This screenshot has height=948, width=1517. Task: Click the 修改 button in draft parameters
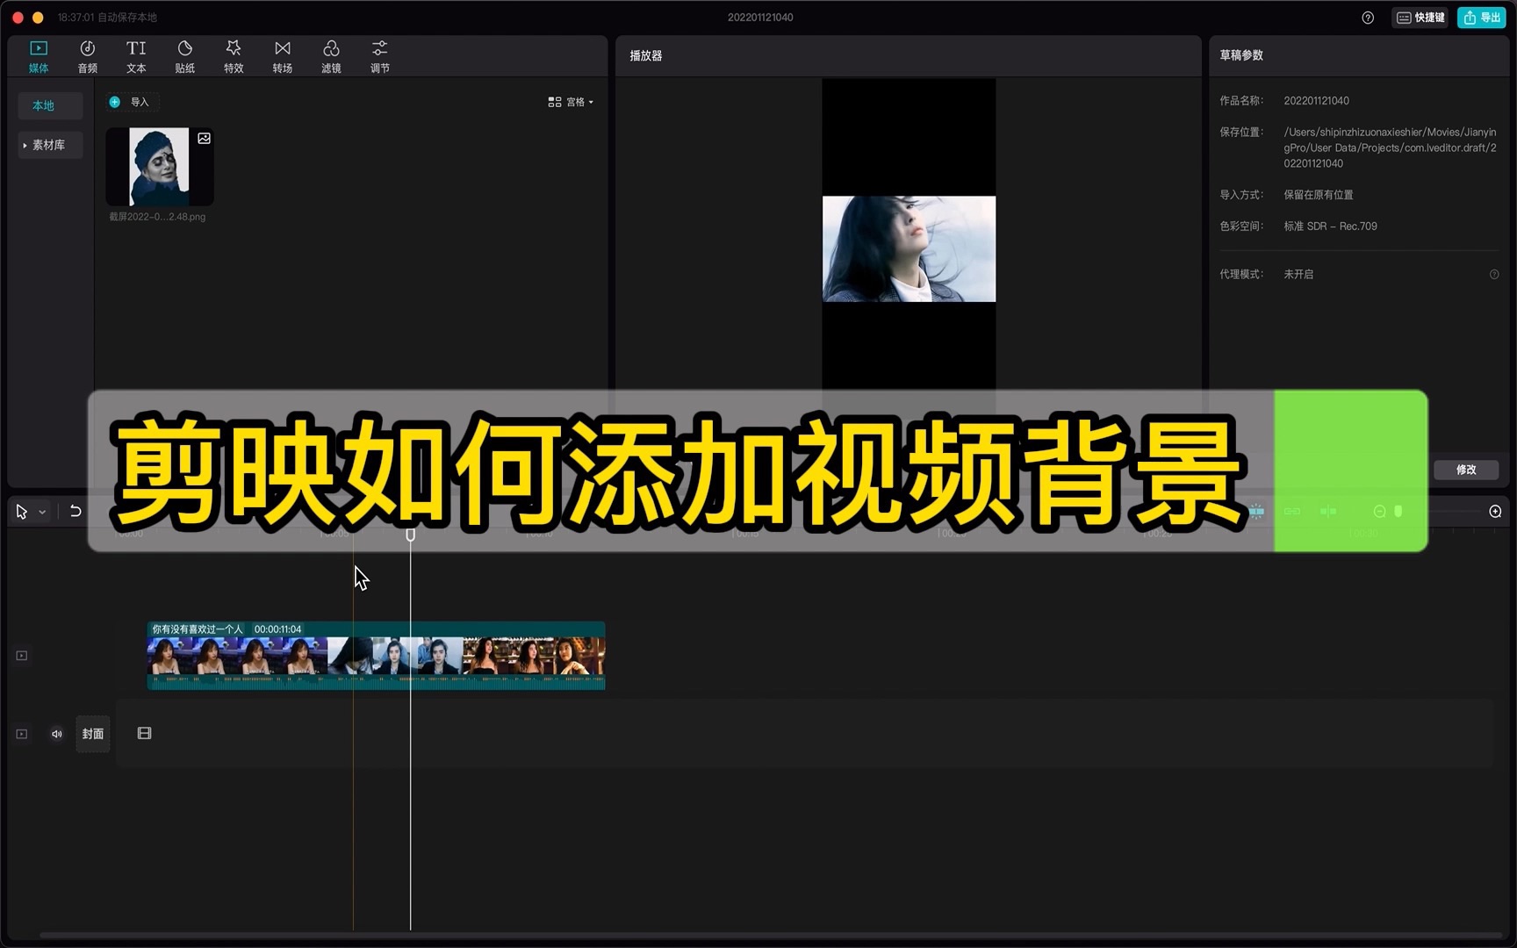click(x=1466, y=470)
